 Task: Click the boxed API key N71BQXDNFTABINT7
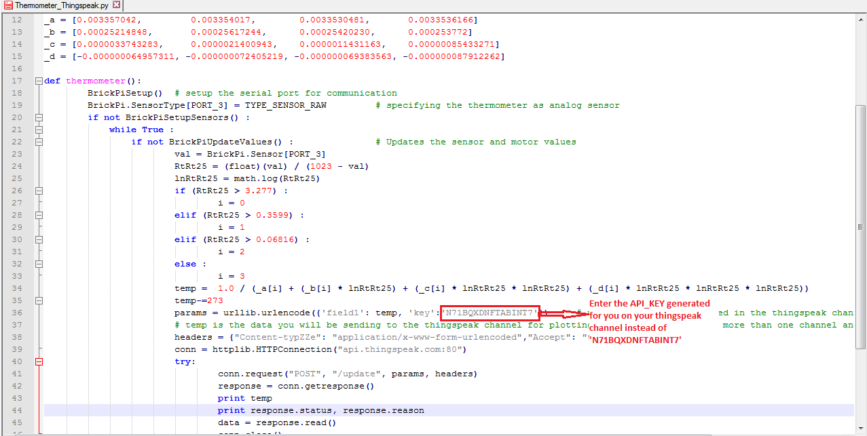pos(490,313)
